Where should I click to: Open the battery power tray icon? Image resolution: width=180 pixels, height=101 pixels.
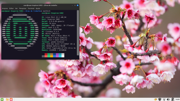tap(173, 99)
